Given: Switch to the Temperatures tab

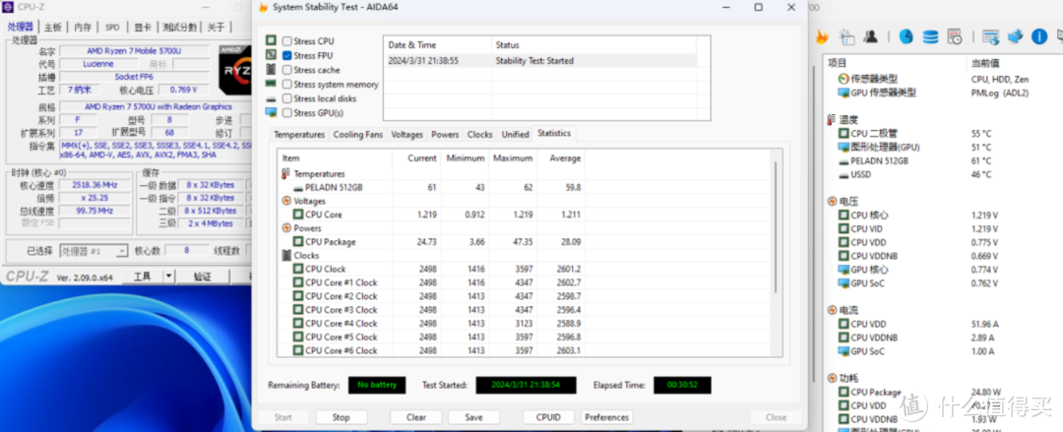Looking at the screenshot, I should point(299,134).
